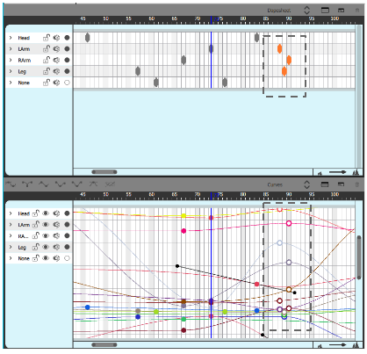
Task: Select the fourth tangent mode icon
Action: [61, 184]
